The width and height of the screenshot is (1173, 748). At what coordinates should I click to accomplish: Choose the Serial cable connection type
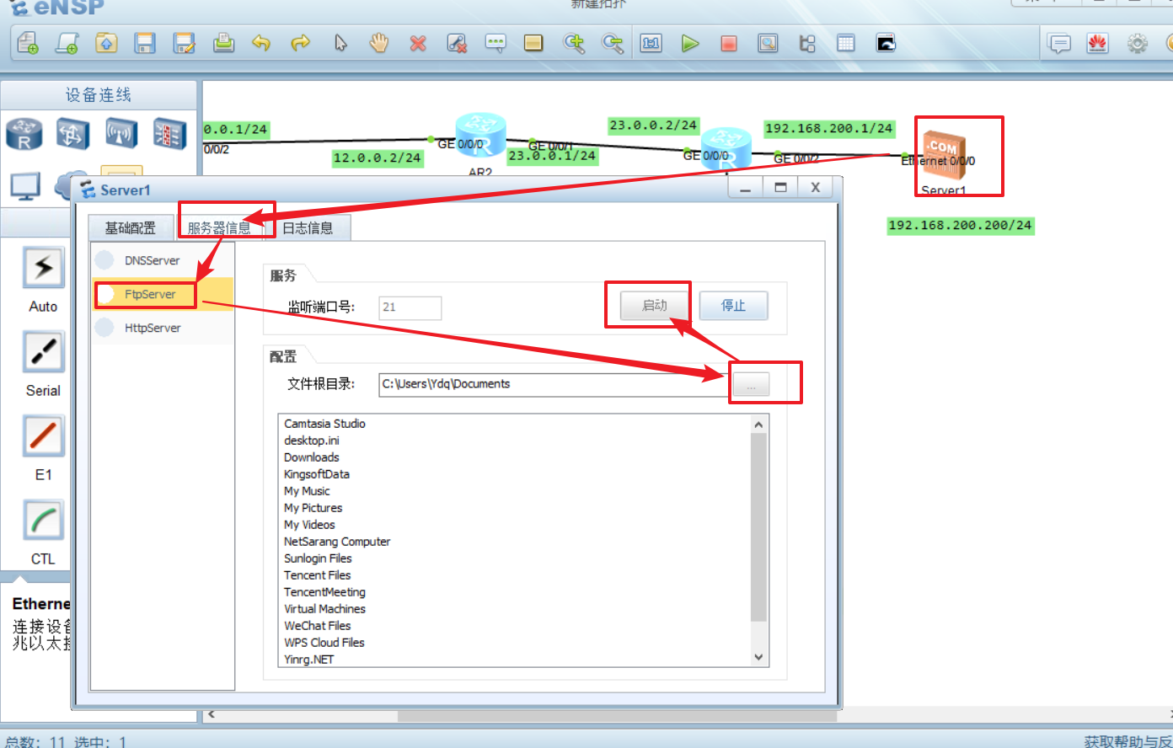coord(43,353)
